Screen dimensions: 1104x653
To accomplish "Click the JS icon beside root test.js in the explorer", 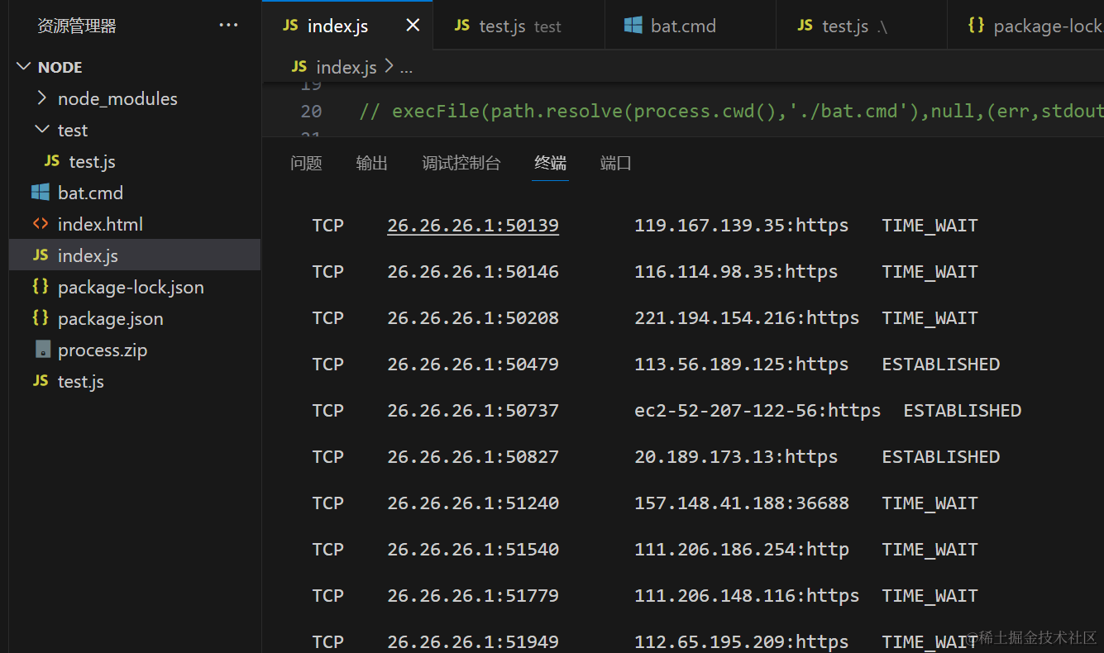I will click(41, 381).
